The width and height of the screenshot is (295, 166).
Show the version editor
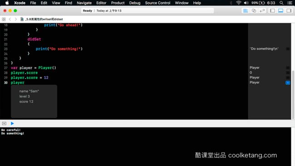[262, 11]
